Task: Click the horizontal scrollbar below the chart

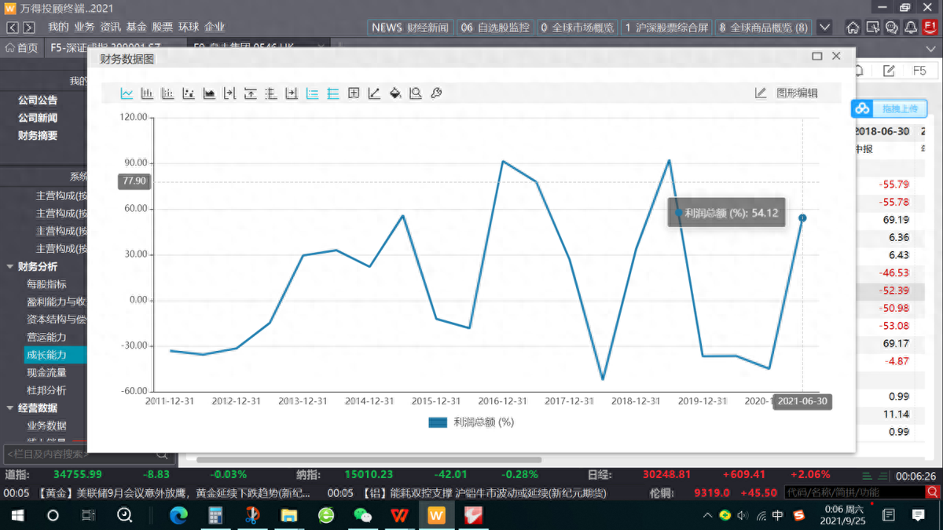Action: 369,459
